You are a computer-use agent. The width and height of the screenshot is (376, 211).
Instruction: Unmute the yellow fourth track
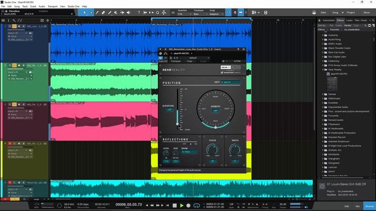click(10, 144)
